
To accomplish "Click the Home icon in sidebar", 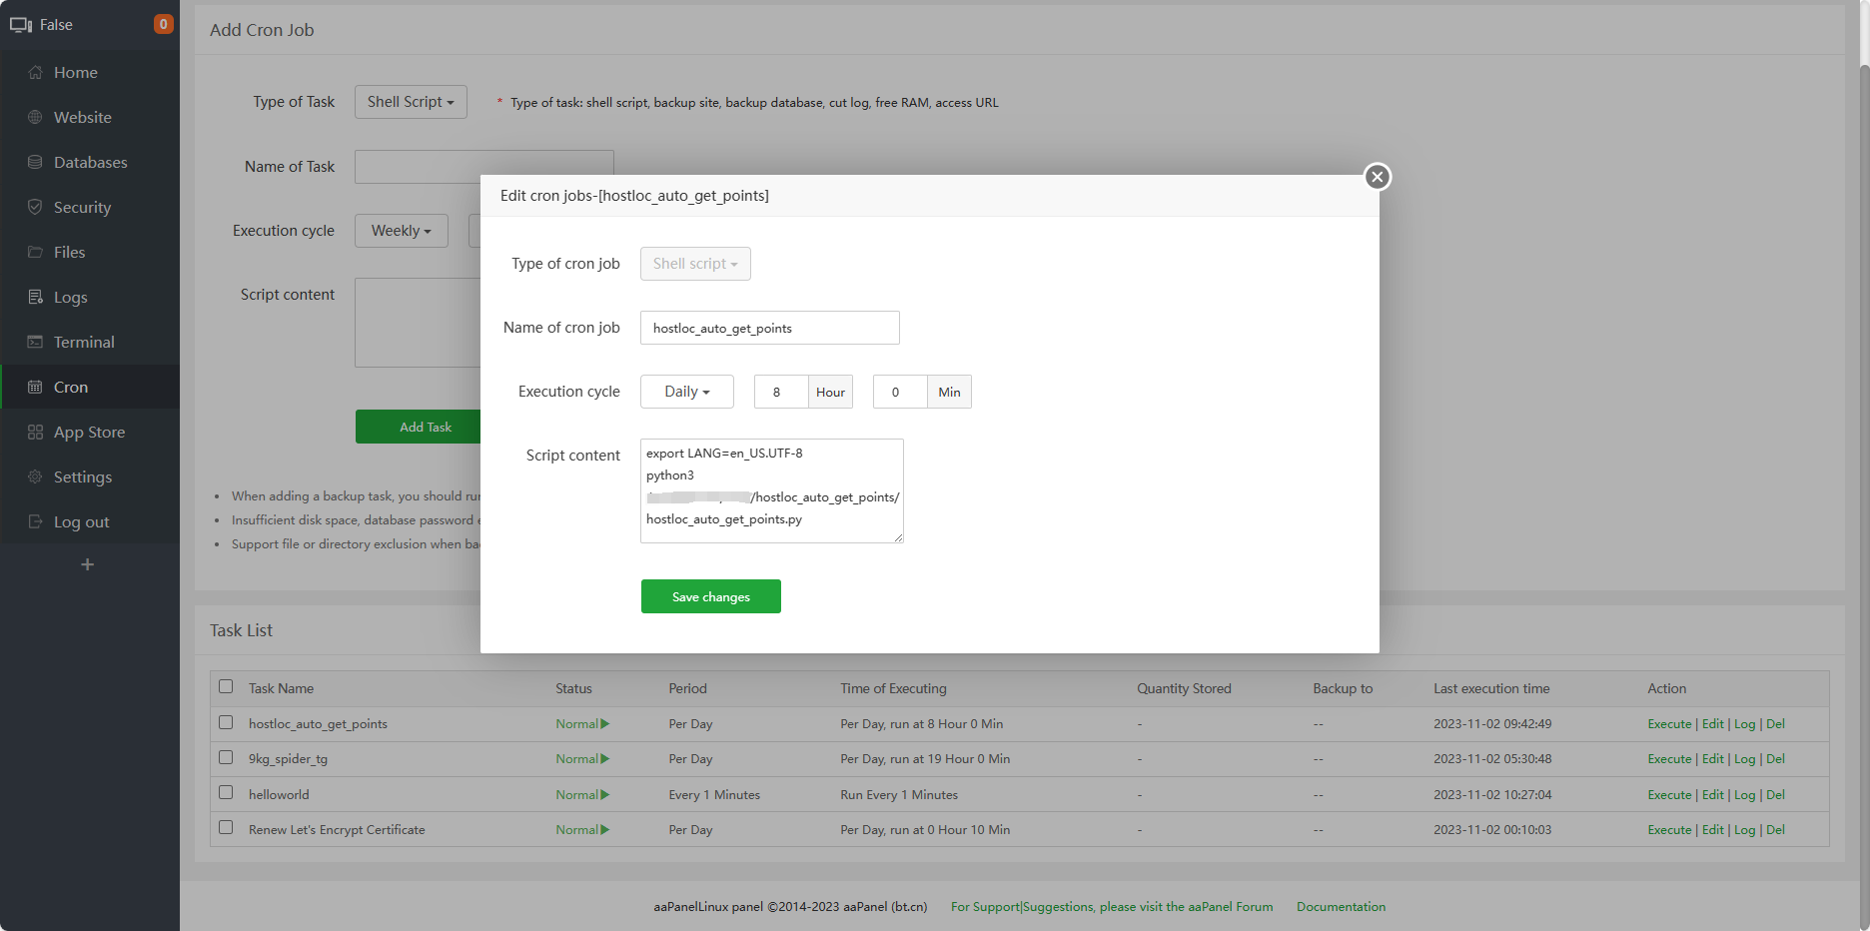I will pyautogui.click(x=35, y=73).
